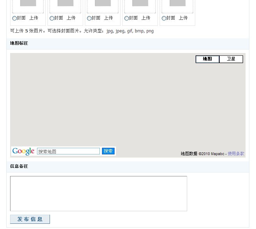Viewport: 256px width, 229px height.
Task: Click the fourth 上传 upload link
Action: coord(146,18)
